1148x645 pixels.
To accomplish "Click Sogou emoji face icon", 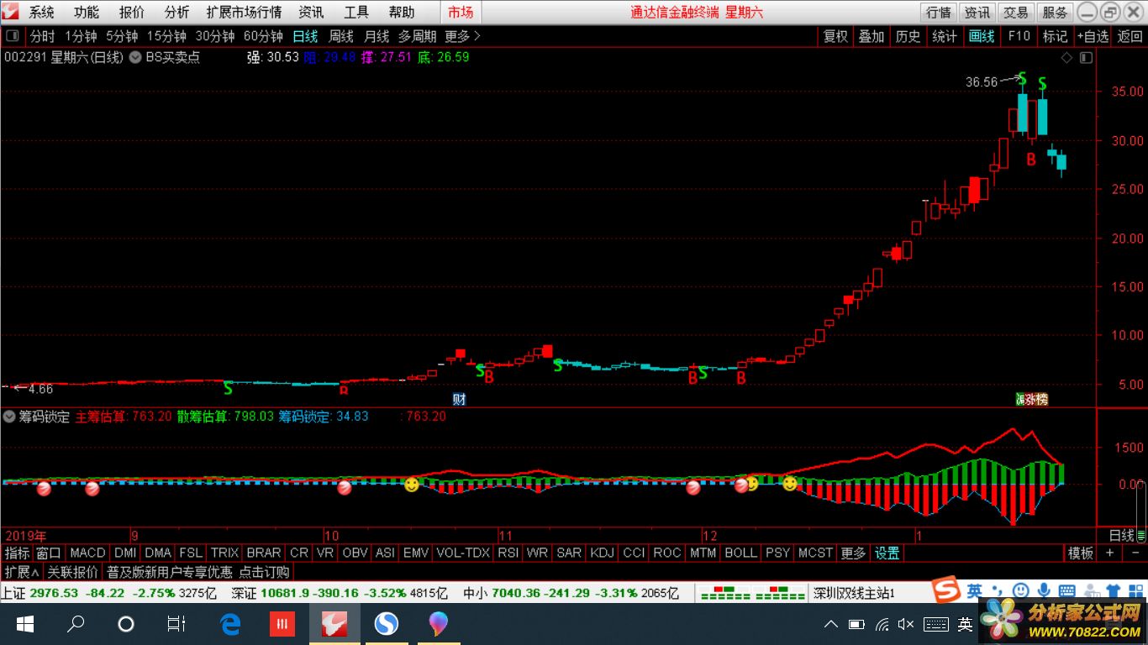I will [1020, 590].
